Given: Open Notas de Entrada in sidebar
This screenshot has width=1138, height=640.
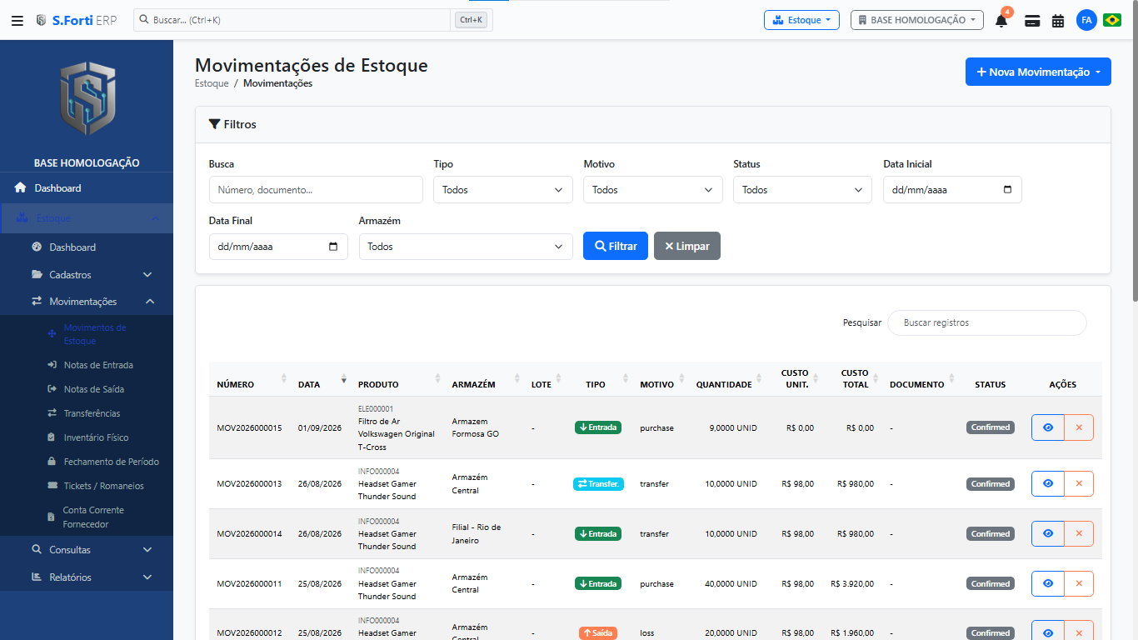Looking at the screenshot, I should pos(98,365).
